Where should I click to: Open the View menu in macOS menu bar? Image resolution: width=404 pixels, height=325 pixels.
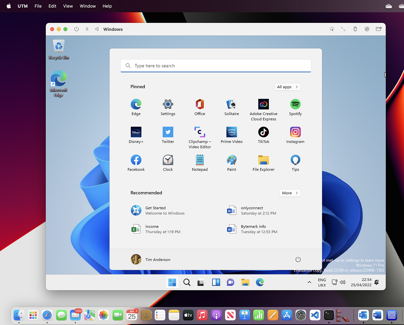click(x=68, y=6)
